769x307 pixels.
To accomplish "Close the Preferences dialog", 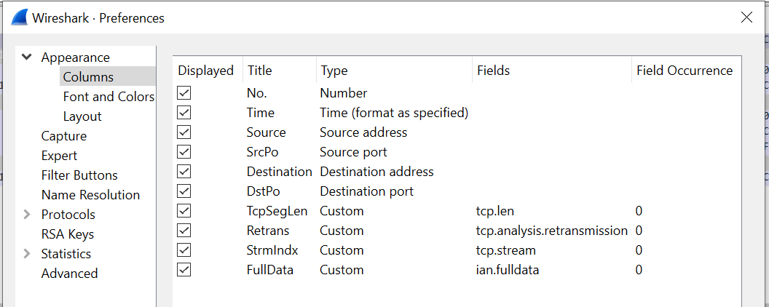I will point(746,17).
